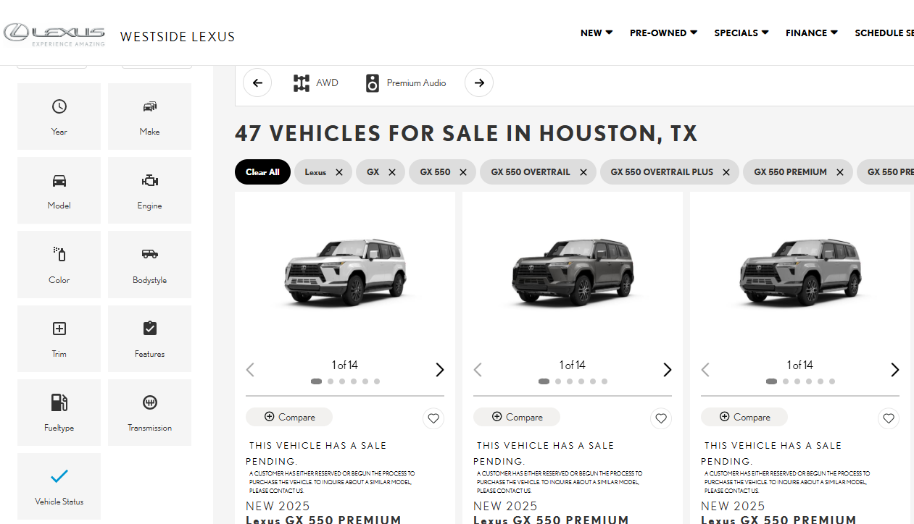Image resolution: width=914 pixels, height=524 pixels.
Task: Add second vehicle to Compare
Action: tap(517, 417)
